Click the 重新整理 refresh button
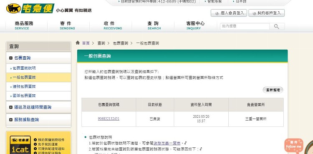This screenshot has width=313, height=154. pos(273,90)
